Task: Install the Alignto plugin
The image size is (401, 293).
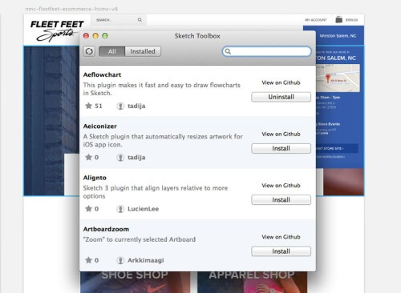Action: (x=281, y=200)
